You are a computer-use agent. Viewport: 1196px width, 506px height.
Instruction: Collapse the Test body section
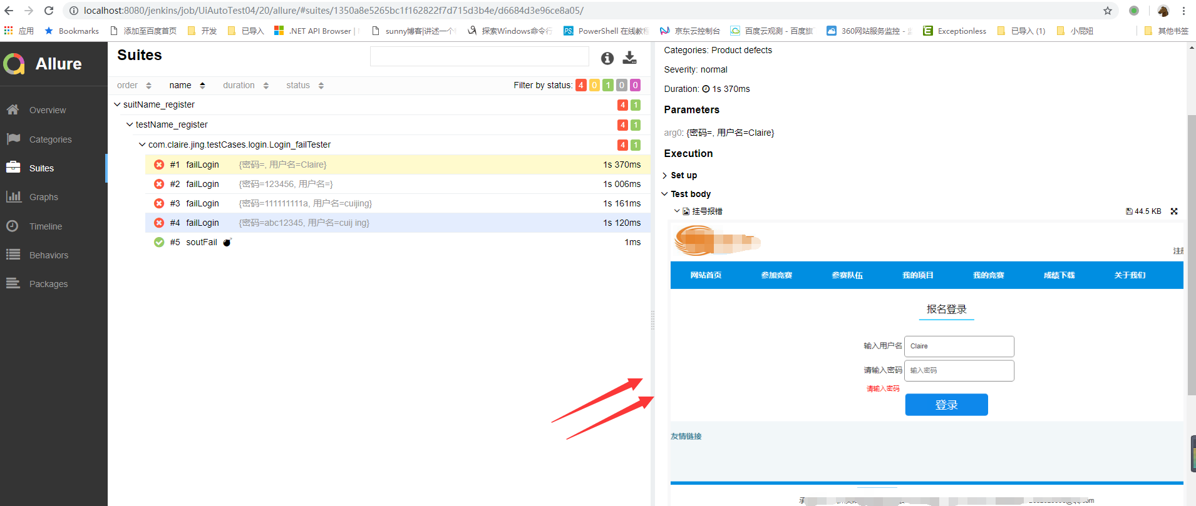click(x=686, y=194)
